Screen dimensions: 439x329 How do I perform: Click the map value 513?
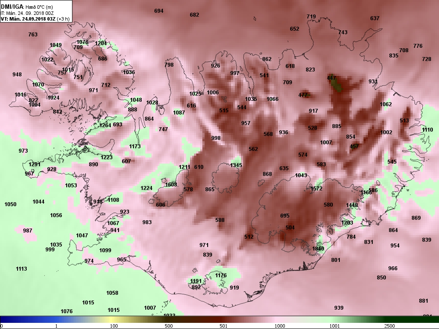[404, 121]
